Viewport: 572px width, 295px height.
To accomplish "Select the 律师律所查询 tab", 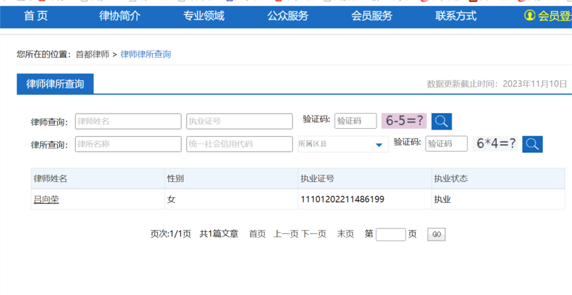I will 55,84.
